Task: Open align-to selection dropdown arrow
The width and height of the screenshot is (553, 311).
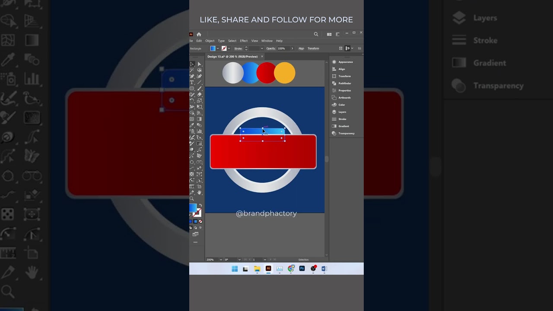Action: 352,48
